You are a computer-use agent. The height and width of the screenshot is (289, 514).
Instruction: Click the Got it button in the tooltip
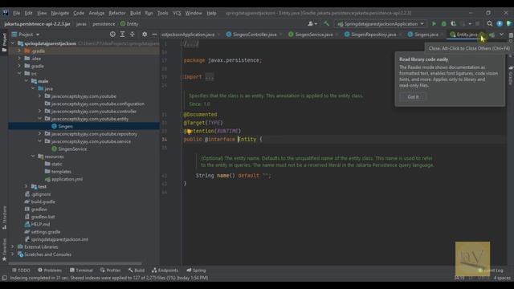pos(413,97)
